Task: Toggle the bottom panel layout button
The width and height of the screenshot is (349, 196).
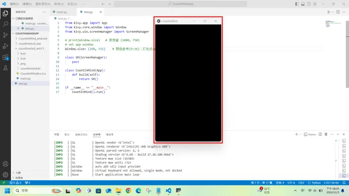Action: tap(303, 4)
